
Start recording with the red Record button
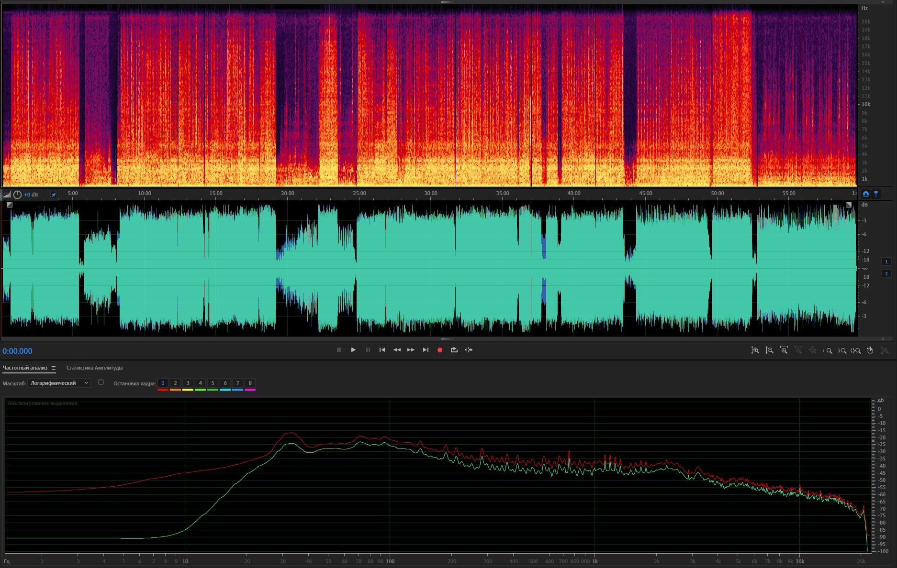tap(440, 350)
